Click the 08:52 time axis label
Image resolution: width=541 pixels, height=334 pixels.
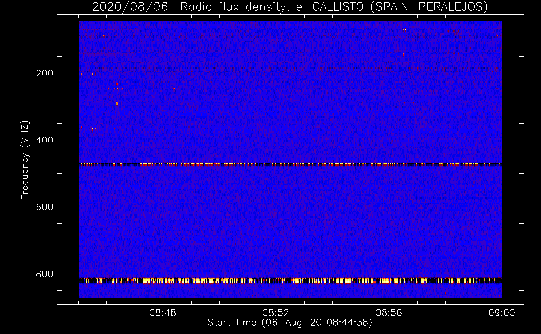(x=276, y=313)
